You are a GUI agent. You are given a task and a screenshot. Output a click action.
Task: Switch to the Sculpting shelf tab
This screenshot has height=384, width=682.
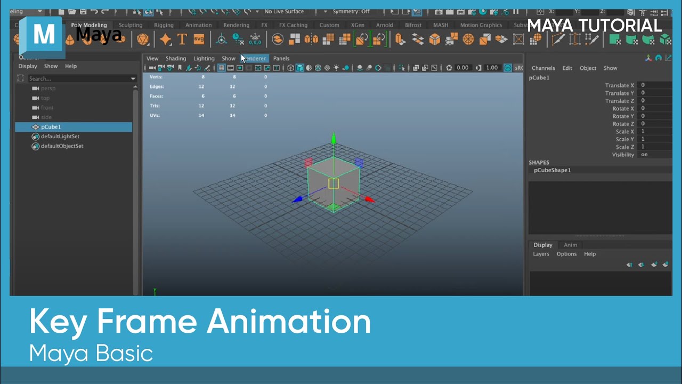click(x=131, y=25)
